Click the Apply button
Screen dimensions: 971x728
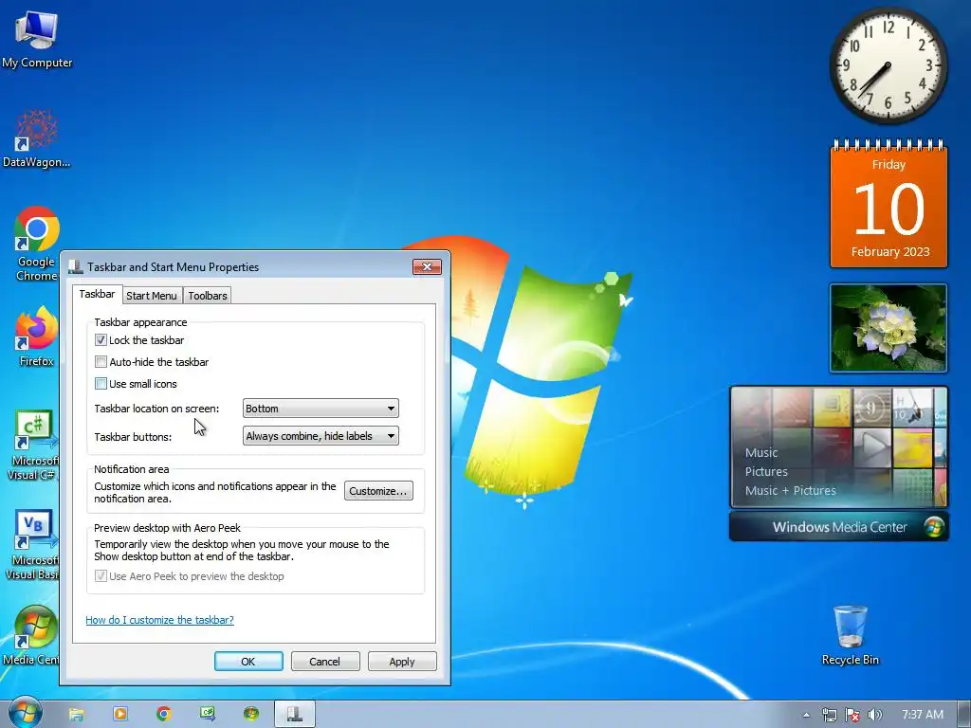point(402,661)
